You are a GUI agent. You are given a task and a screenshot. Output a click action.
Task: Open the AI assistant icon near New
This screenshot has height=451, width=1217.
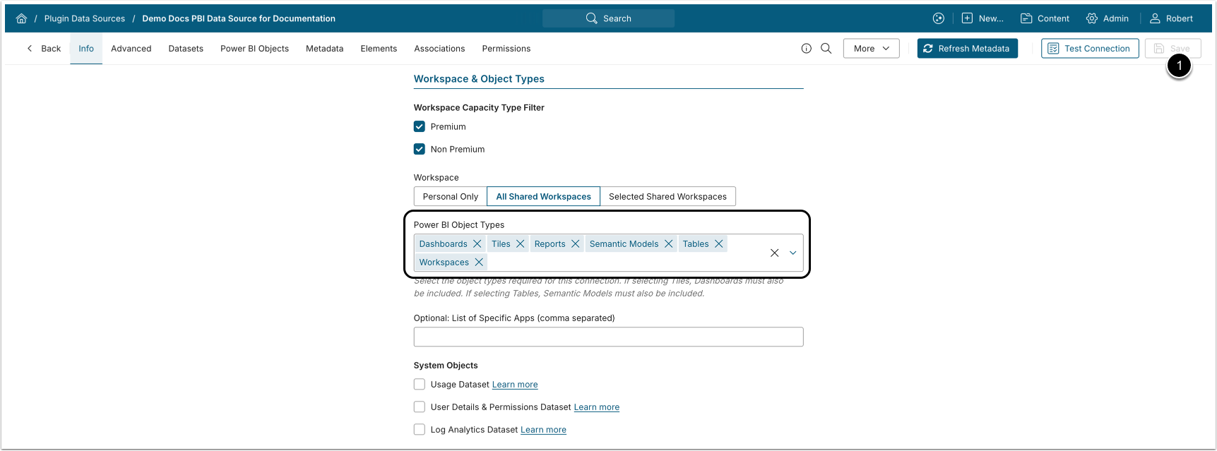pyautogui.click(x=938, y=18)
